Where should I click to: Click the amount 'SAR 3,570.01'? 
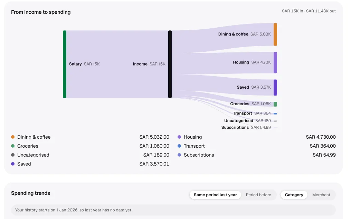(x=154, y=164)
